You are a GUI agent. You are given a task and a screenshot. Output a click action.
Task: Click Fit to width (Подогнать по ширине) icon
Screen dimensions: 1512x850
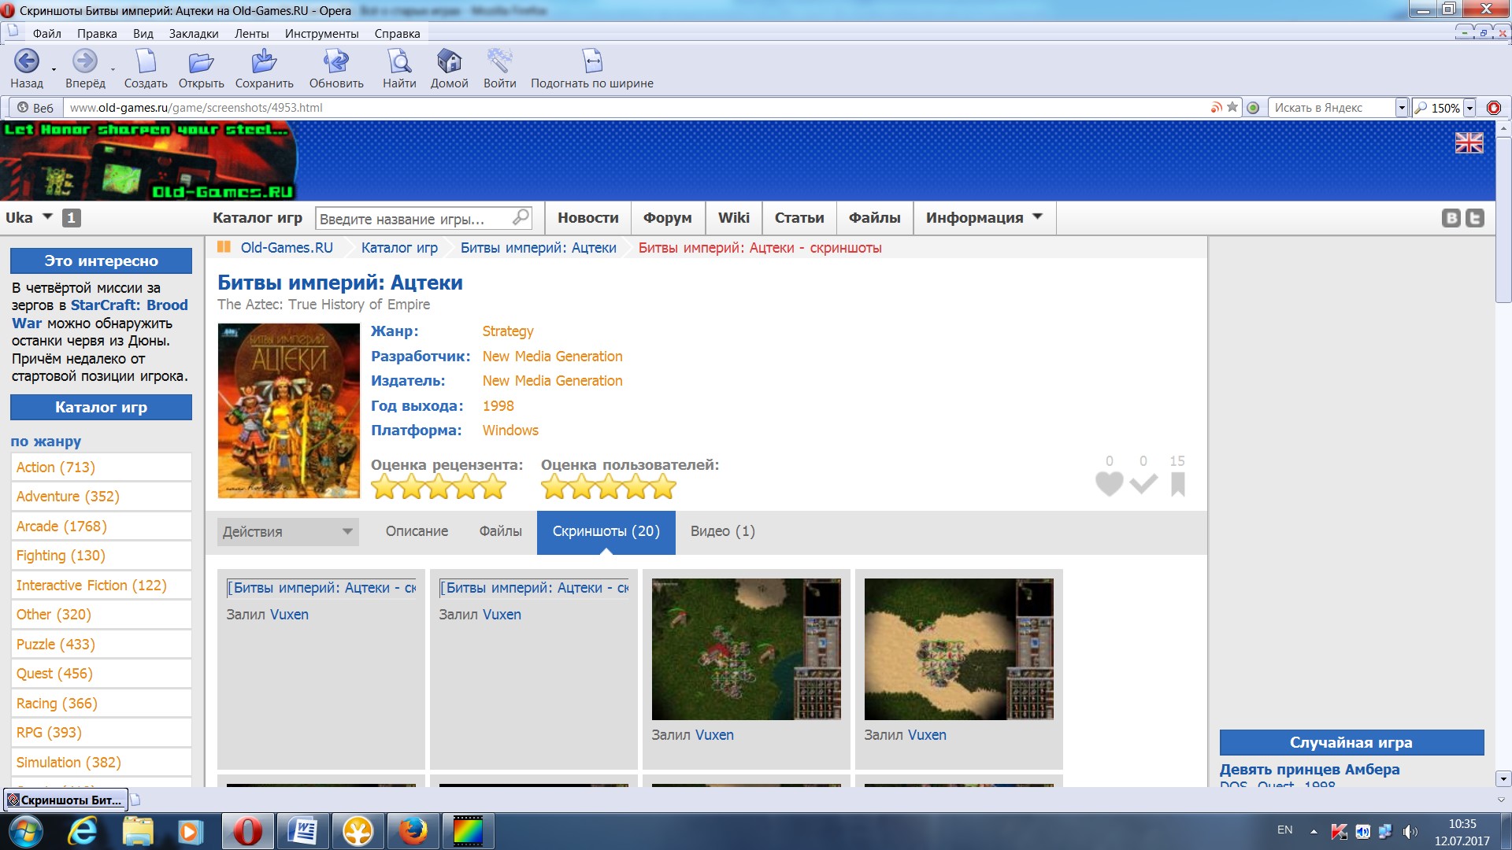(591, 61)
